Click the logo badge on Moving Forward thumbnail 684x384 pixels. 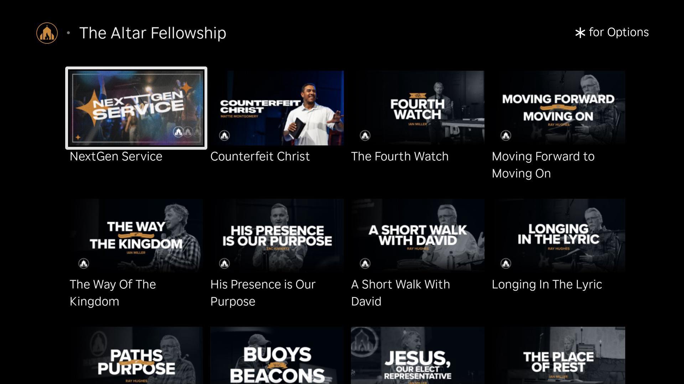[506, 135]
